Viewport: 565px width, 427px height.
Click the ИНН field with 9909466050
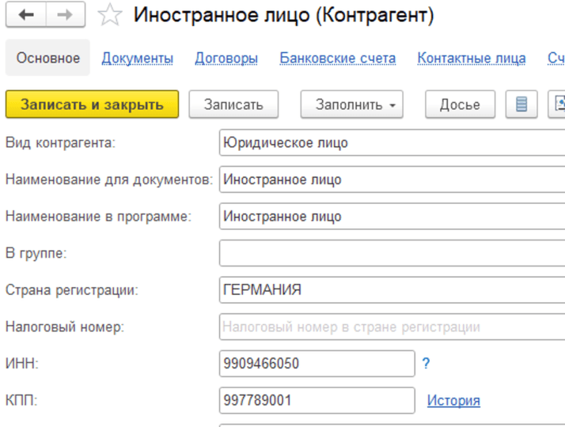[x=317, y=364]
